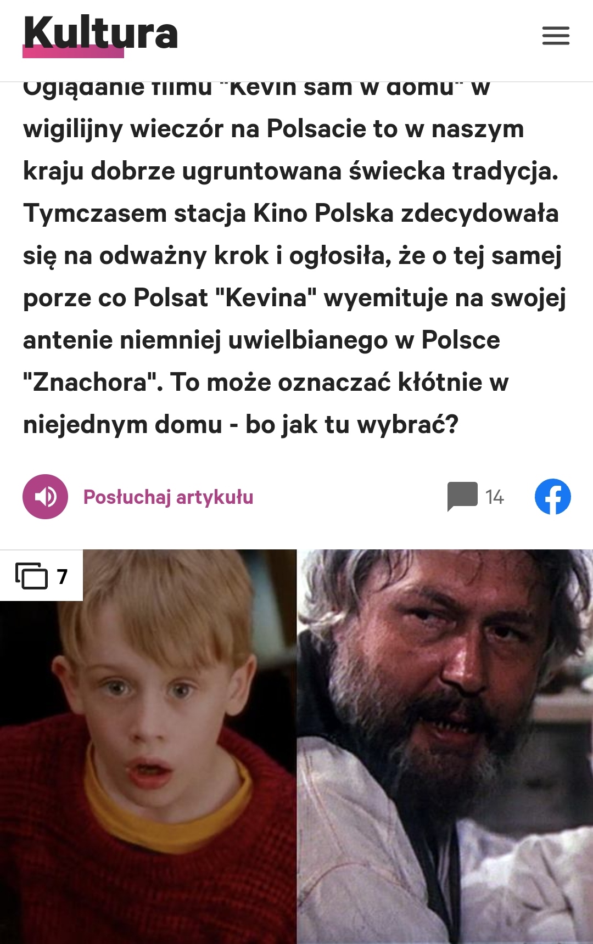Click the quoted "Kevina" in the article text
Screen dimensions: 593x944
[x=266, y=297]
